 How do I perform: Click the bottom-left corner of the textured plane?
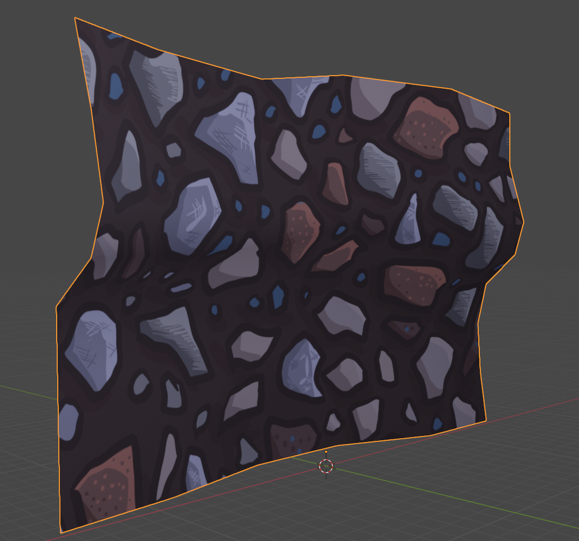coord(62,531)
